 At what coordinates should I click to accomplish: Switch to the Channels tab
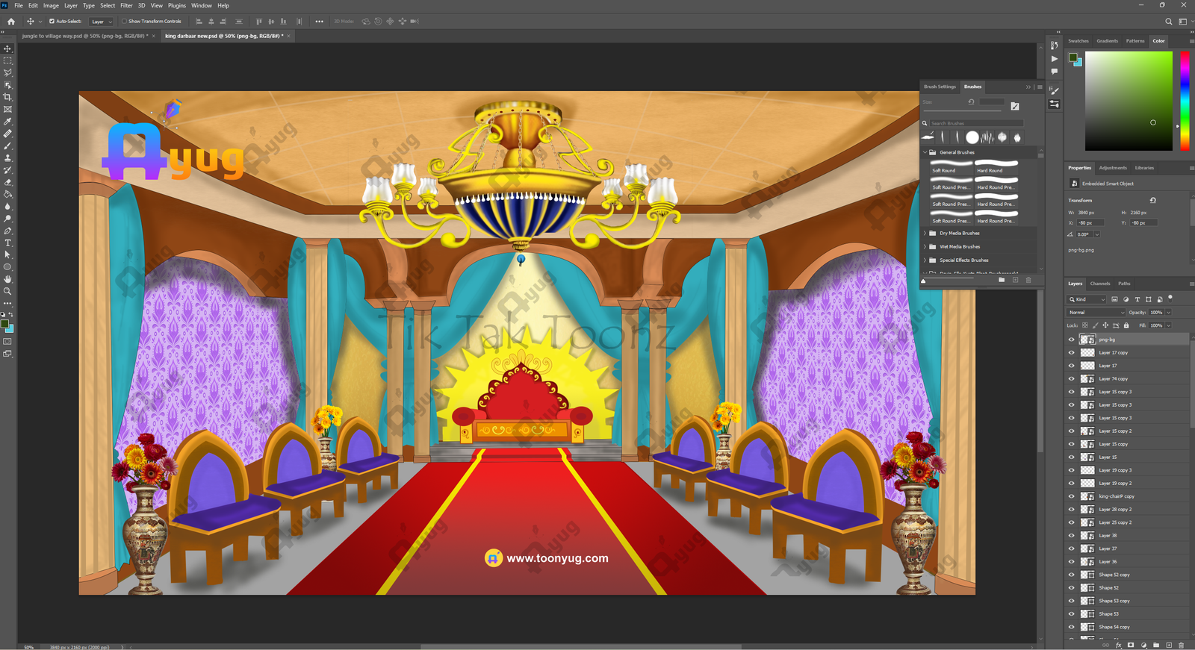tap(1099, 284)
